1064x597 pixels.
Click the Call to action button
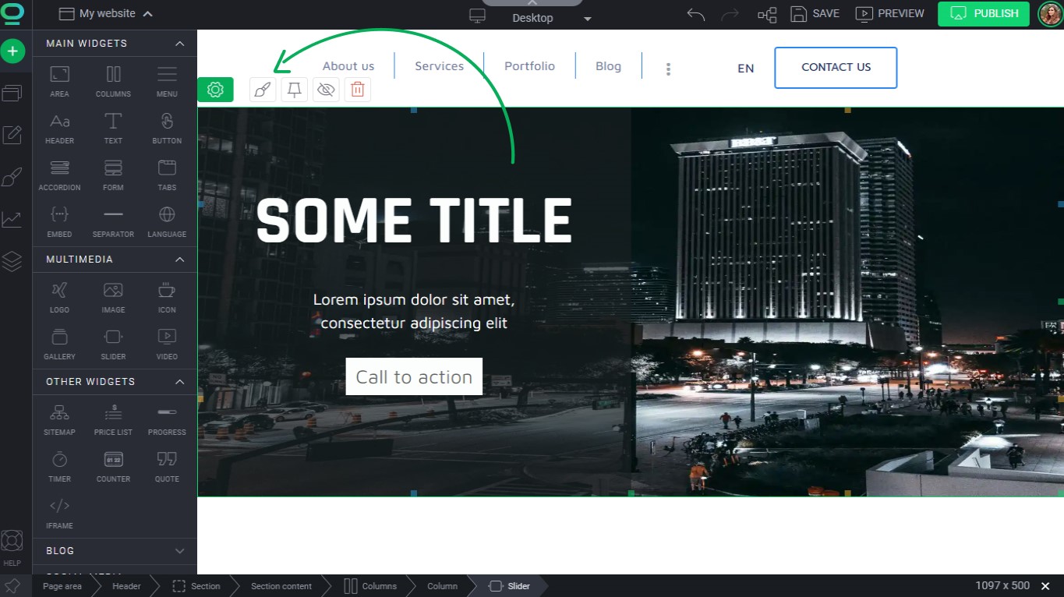[414, 376]
